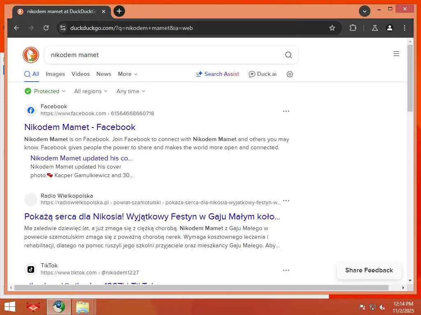Click the radiowielkopolska.pl result URL
Image resolution: width=421 pixels, height=315 pixels.
[x=161, y=203]
